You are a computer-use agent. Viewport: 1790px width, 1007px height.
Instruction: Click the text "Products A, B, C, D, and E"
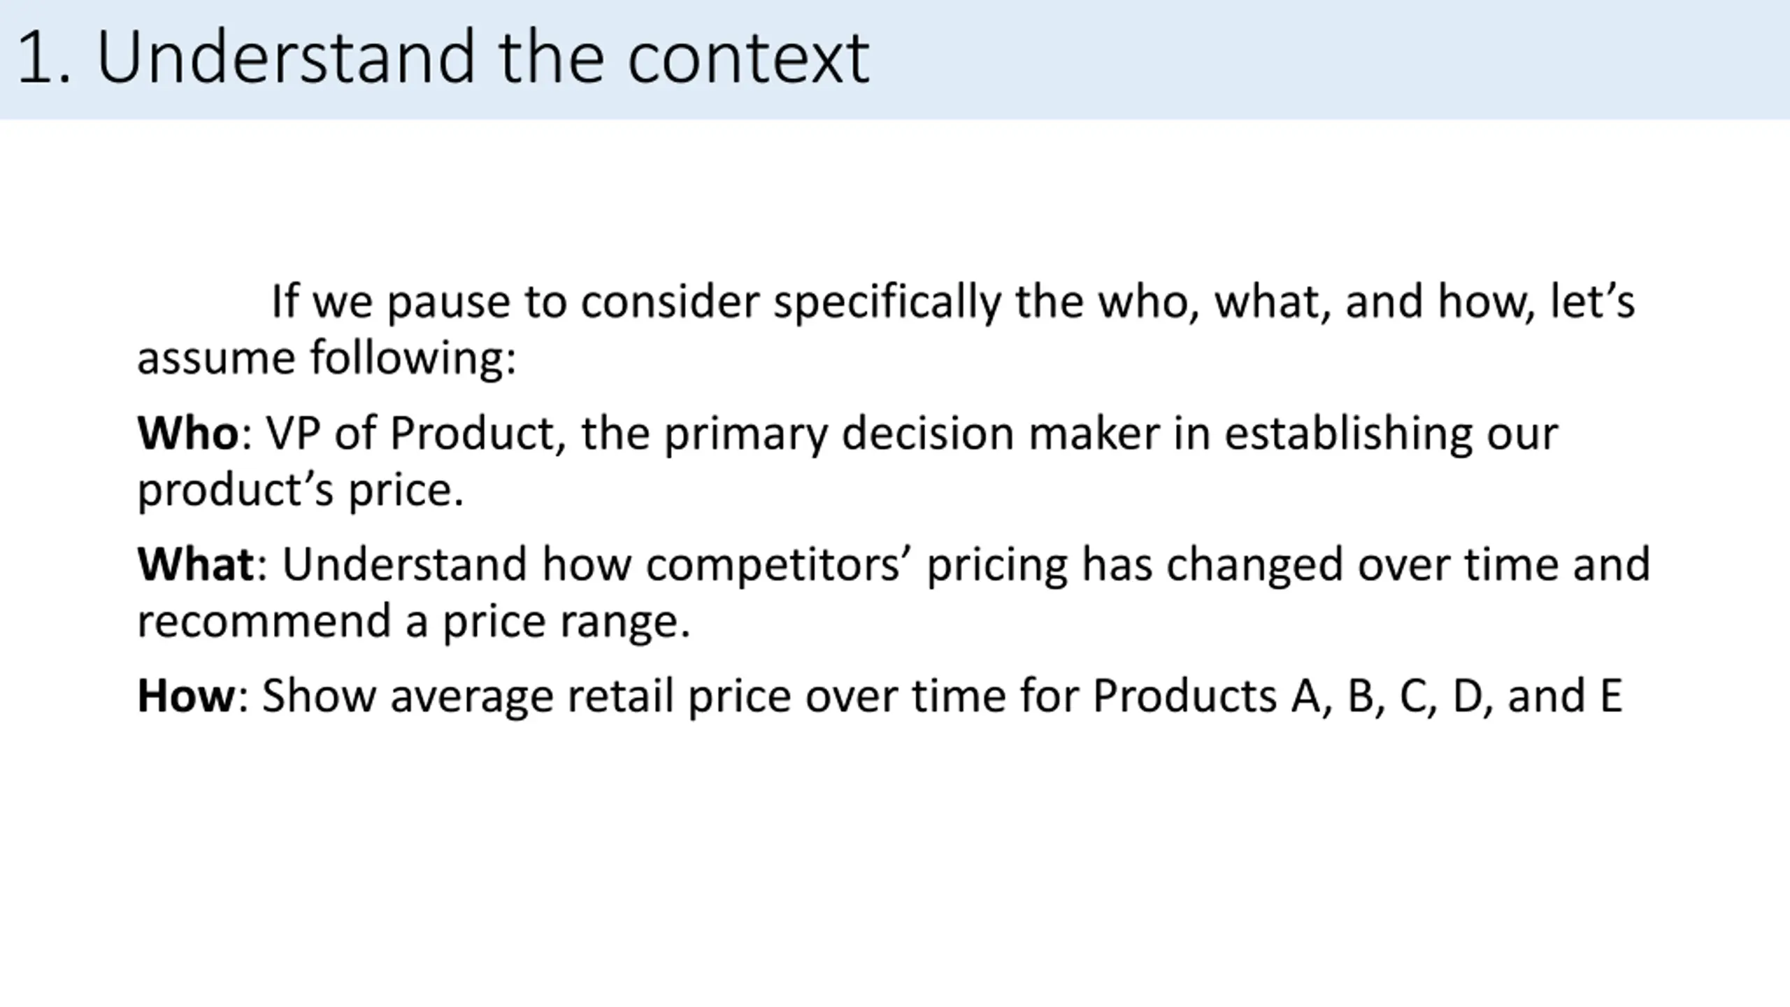click(1357, 697)
